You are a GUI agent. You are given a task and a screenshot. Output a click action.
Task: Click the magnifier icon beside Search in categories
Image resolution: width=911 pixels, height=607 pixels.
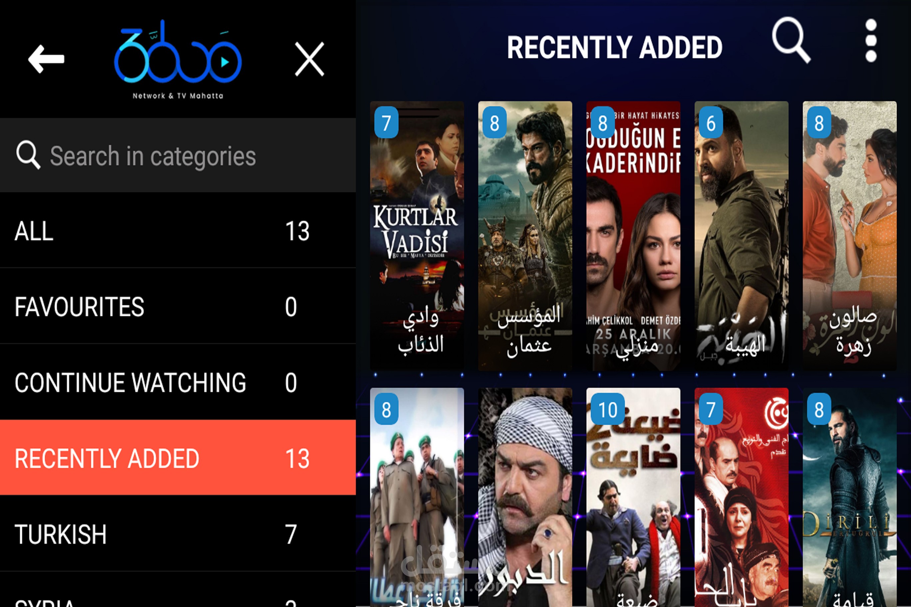click(x=28, y=155)
